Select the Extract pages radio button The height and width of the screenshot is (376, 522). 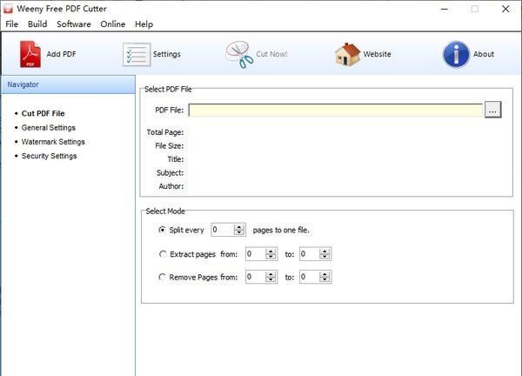point(163,254)
